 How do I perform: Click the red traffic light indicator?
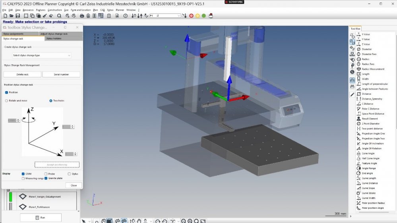click(191, 16)
